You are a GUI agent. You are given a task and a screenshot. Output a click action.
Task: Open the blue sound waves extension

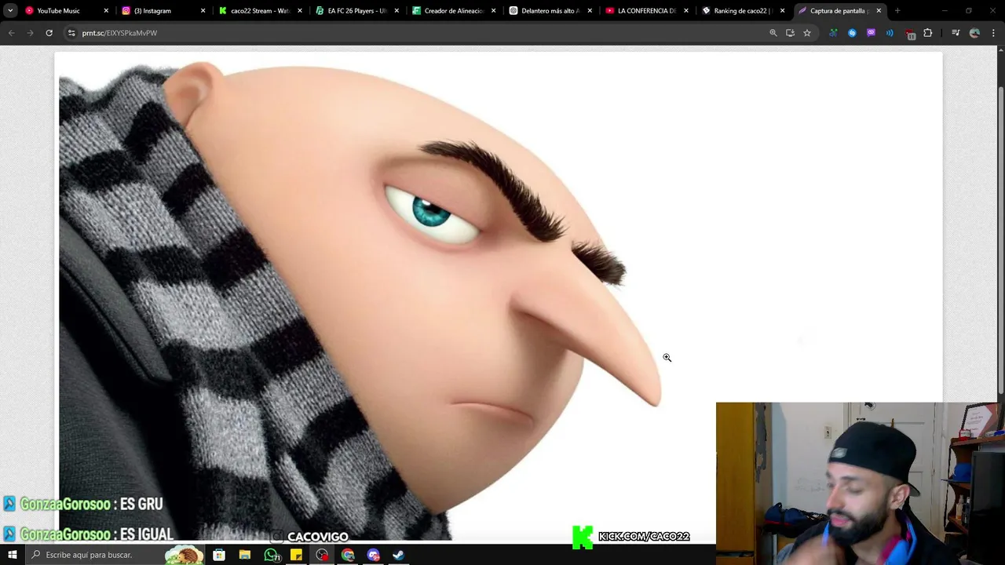[890, 33]
